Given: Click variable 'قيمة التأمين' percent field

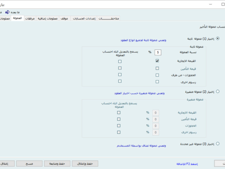Looking at the screenshot, I should [x=155, y=119].
